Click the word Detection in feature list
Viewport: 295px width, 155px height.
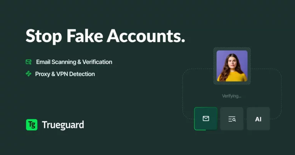82,74
